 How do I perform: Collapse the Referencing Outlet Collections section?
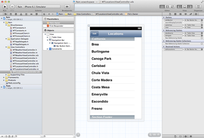click(x=164, y=41)
